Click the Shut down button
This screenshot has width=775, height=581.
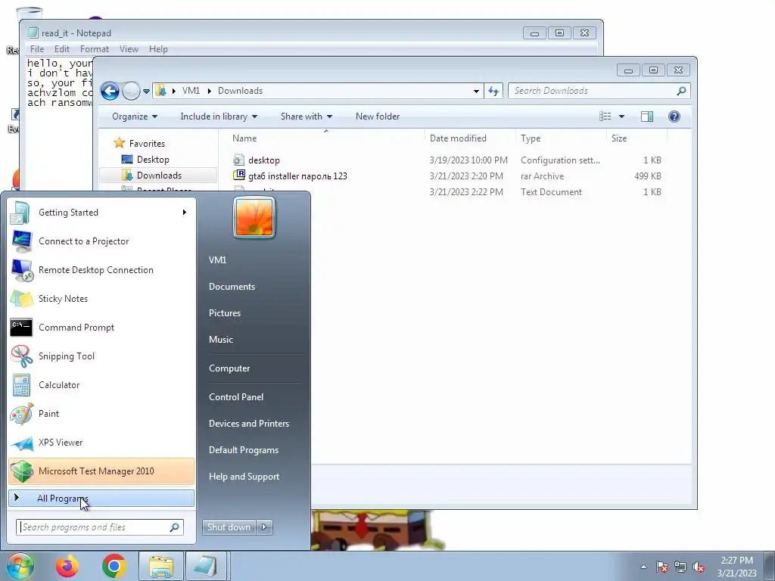[229, 527]
